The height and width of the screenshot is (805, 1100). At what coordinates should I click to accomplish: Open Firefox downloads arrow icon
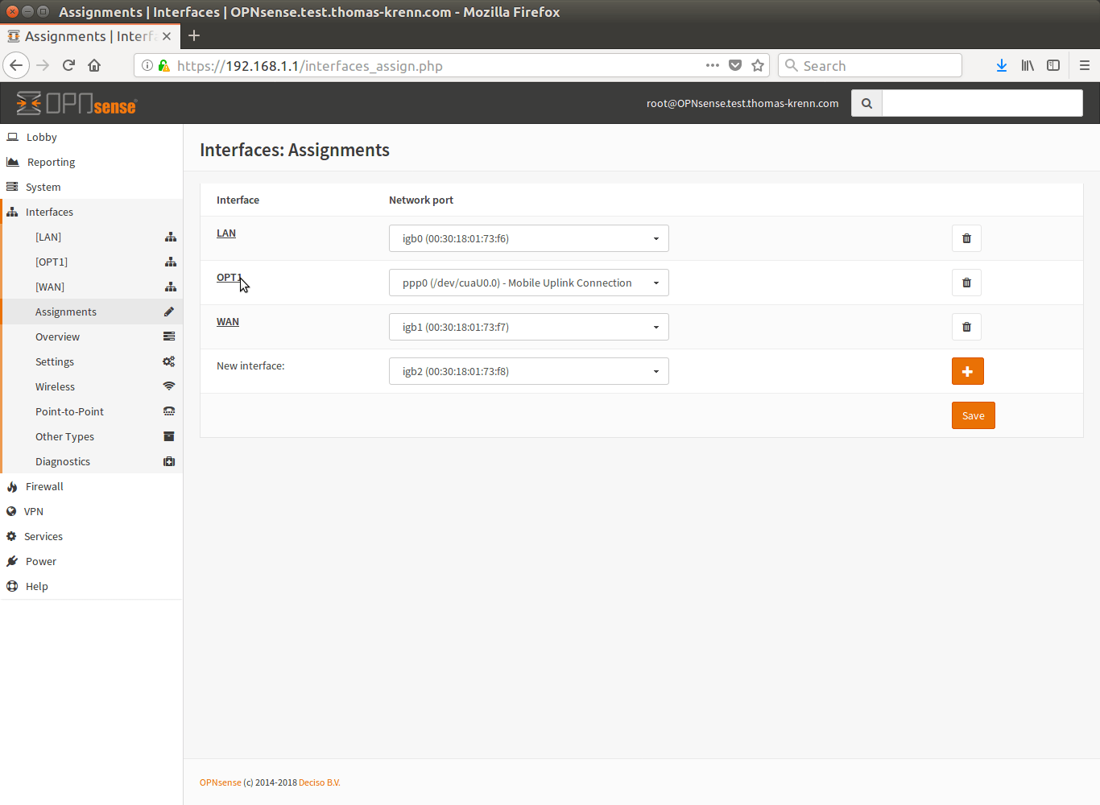coord(1001,66)
